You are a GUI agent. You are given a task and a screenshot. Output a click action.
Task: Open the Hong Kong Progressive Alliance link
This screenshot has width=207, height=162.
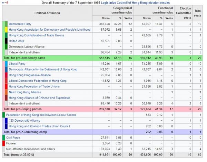click(30, 75)
